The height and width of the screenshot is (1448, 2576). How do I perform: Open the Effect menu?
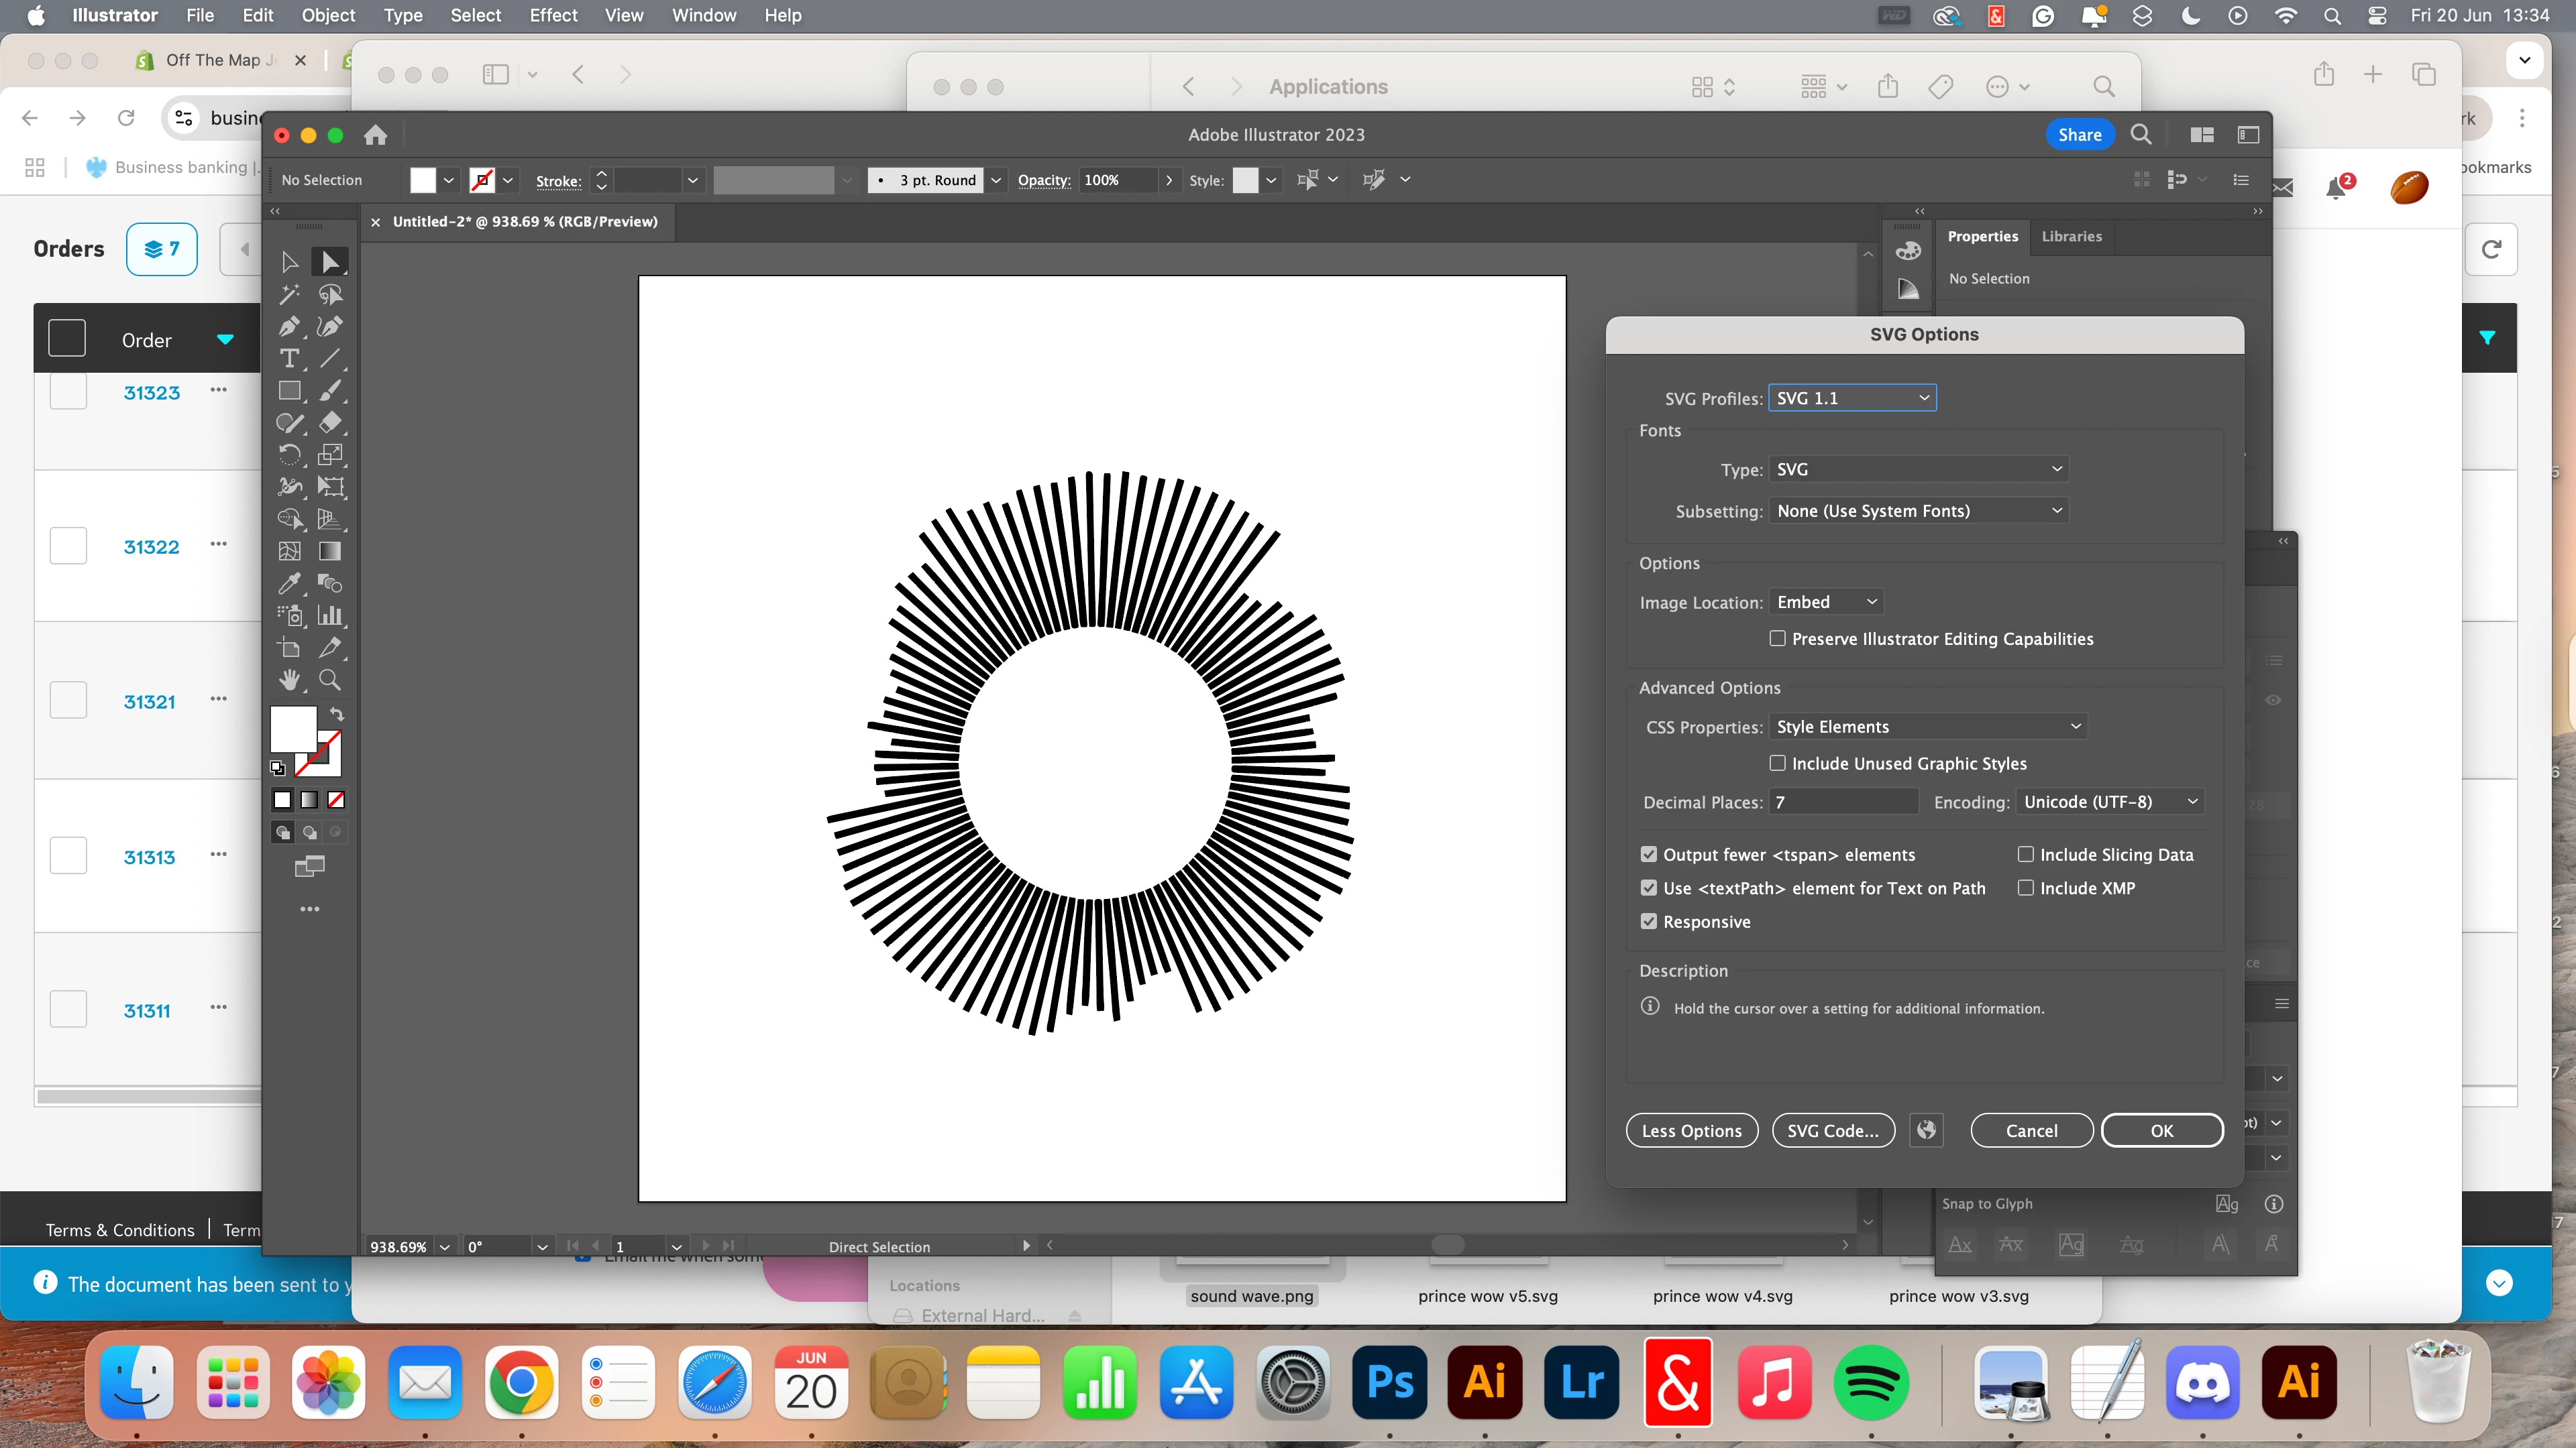(553, 15)
